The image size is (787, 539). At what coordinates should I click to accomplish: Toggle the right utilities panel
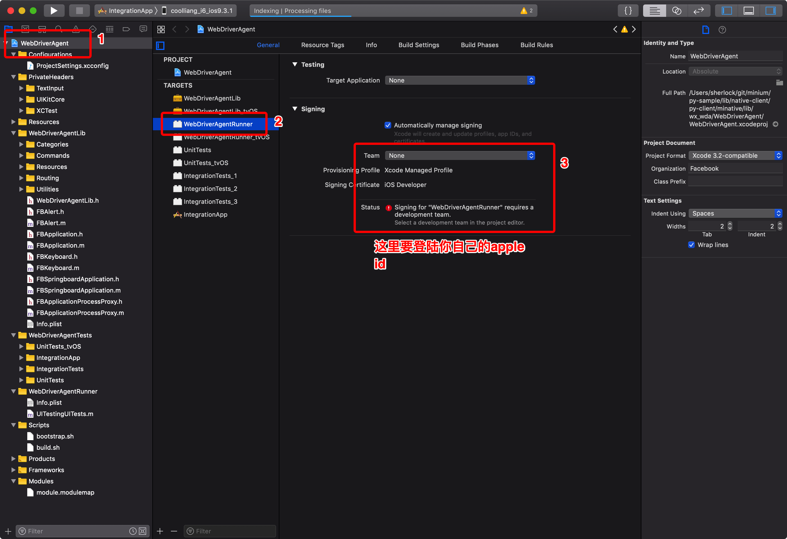(x=770, y=10)
